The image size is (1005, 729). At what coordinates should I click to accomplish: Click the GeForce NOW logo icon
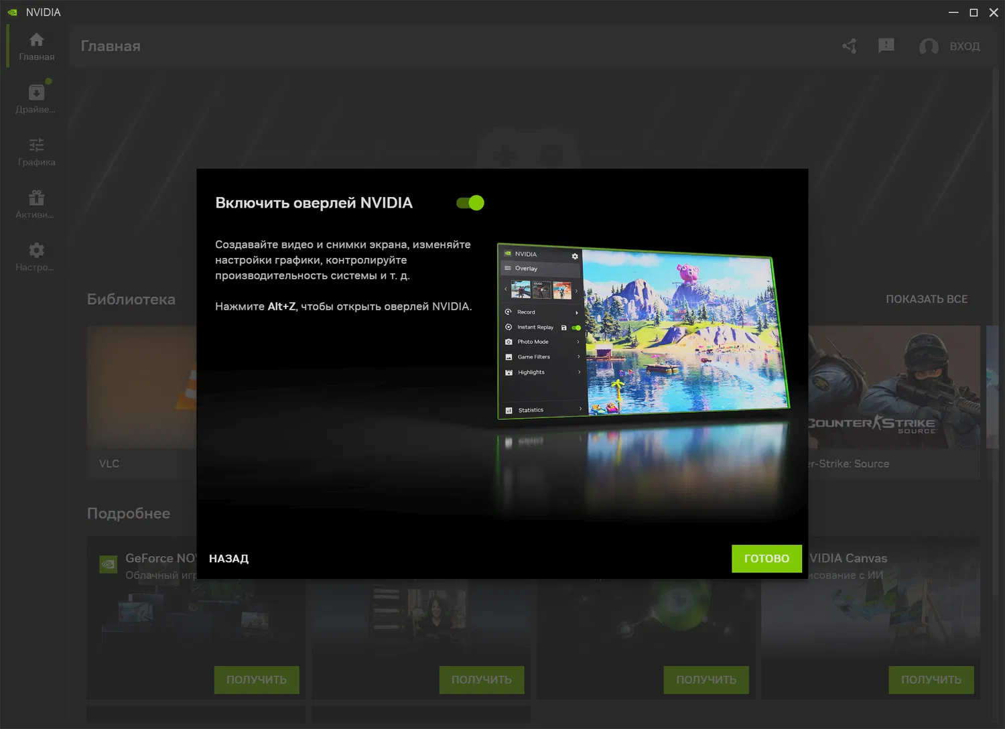(108, 565)
